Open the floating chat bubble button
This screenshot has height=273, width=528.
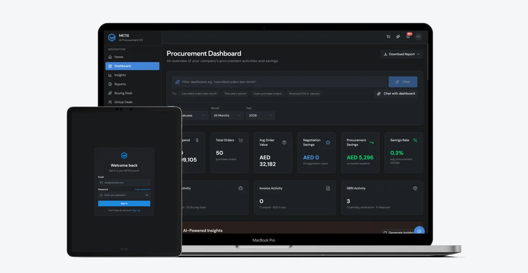[x=419, y=231]
